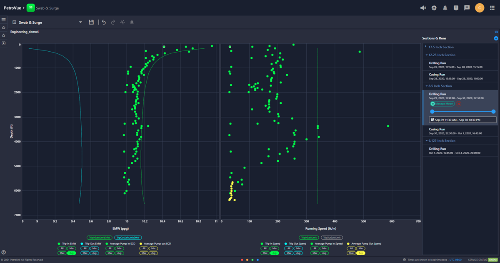Click the Undo icon in the toolbar

pos(103,22)
